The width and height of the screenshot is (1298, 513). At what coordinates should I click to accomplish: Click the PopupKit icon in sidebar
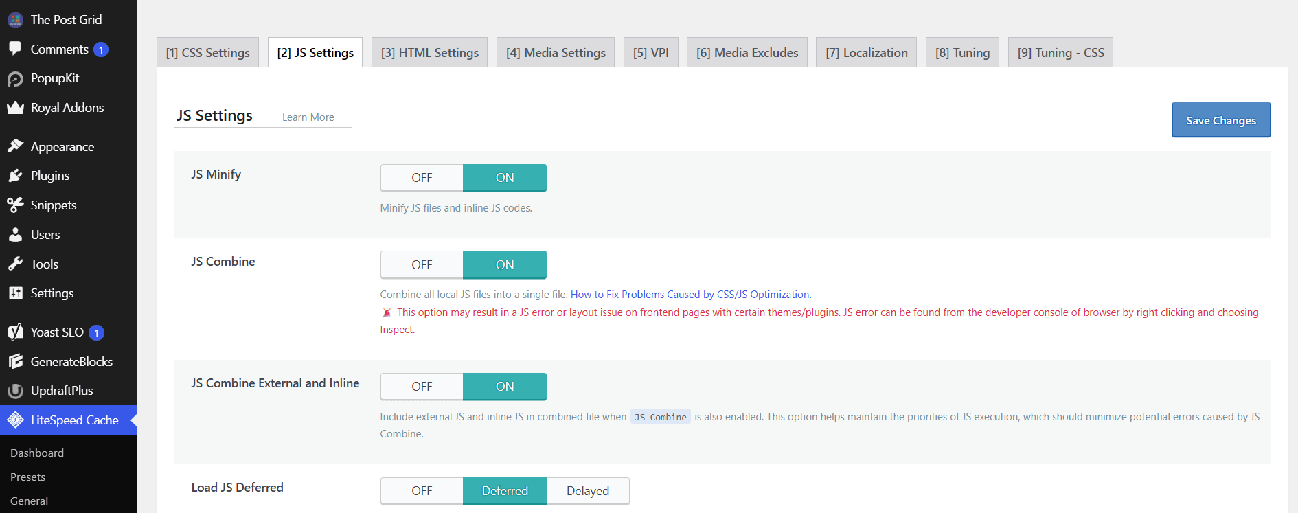(x=15, y=79)
